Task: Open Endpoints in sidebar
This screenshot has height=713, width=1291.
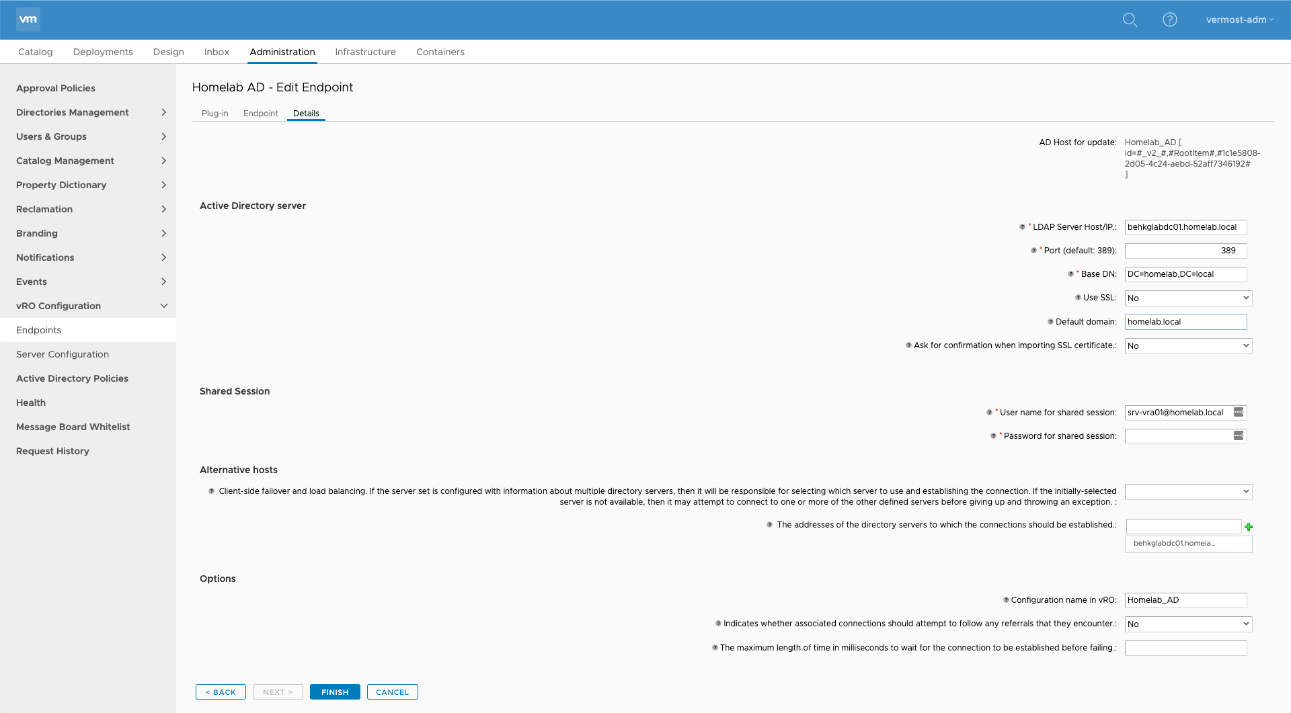Action: (x=88, y=330)
